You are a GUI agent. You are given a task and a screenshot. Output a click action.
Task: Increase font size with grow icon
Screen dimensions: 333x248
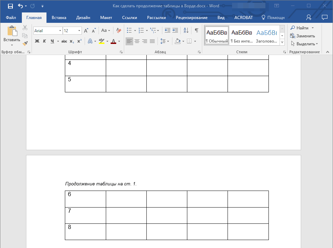pos(86,30)
